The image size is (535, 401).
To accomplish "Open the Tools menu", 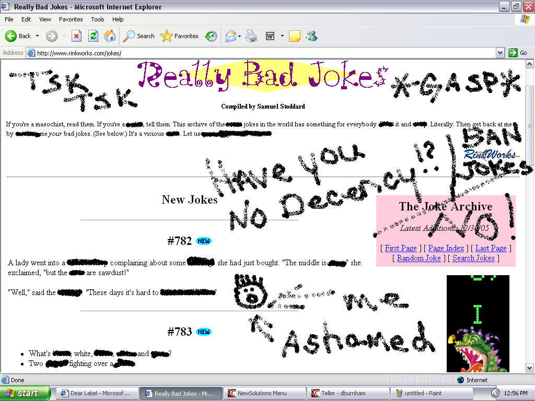I will coord(98,19).
